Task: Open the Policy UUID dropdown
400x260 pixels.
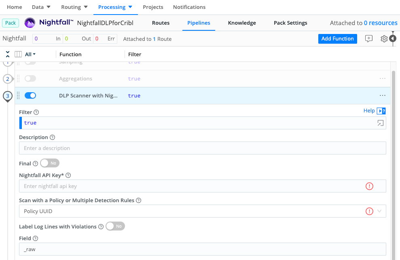Action: (x=198, y=211)
